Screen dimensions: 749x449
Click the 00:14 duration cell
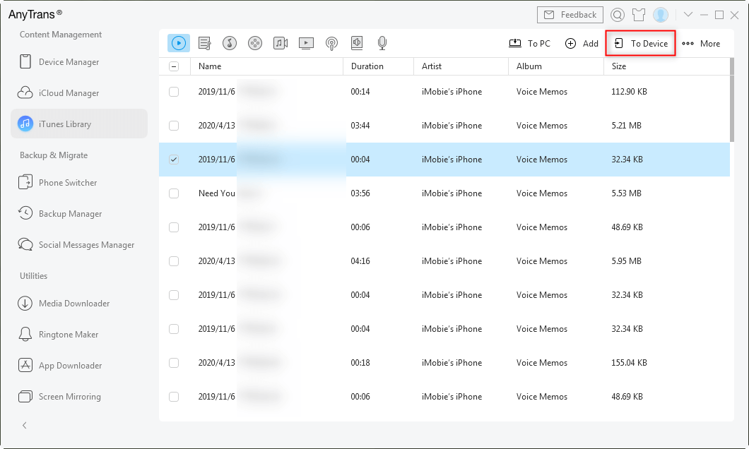pos(360,92)
